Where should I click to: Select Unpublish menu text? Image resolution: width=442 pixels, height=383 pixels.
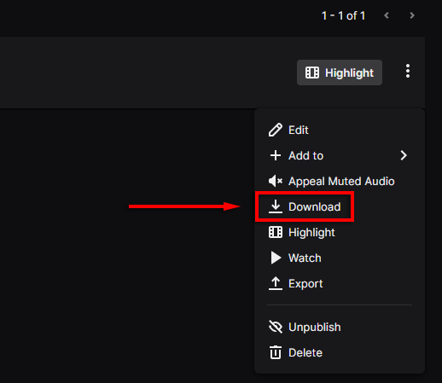pos(314,327)
